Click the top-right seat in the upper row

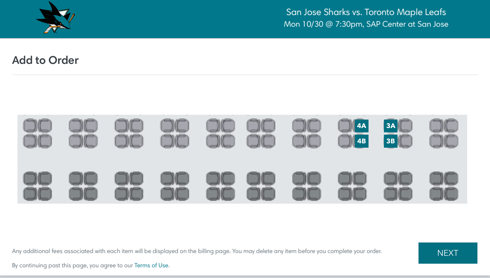pos(451,125)
